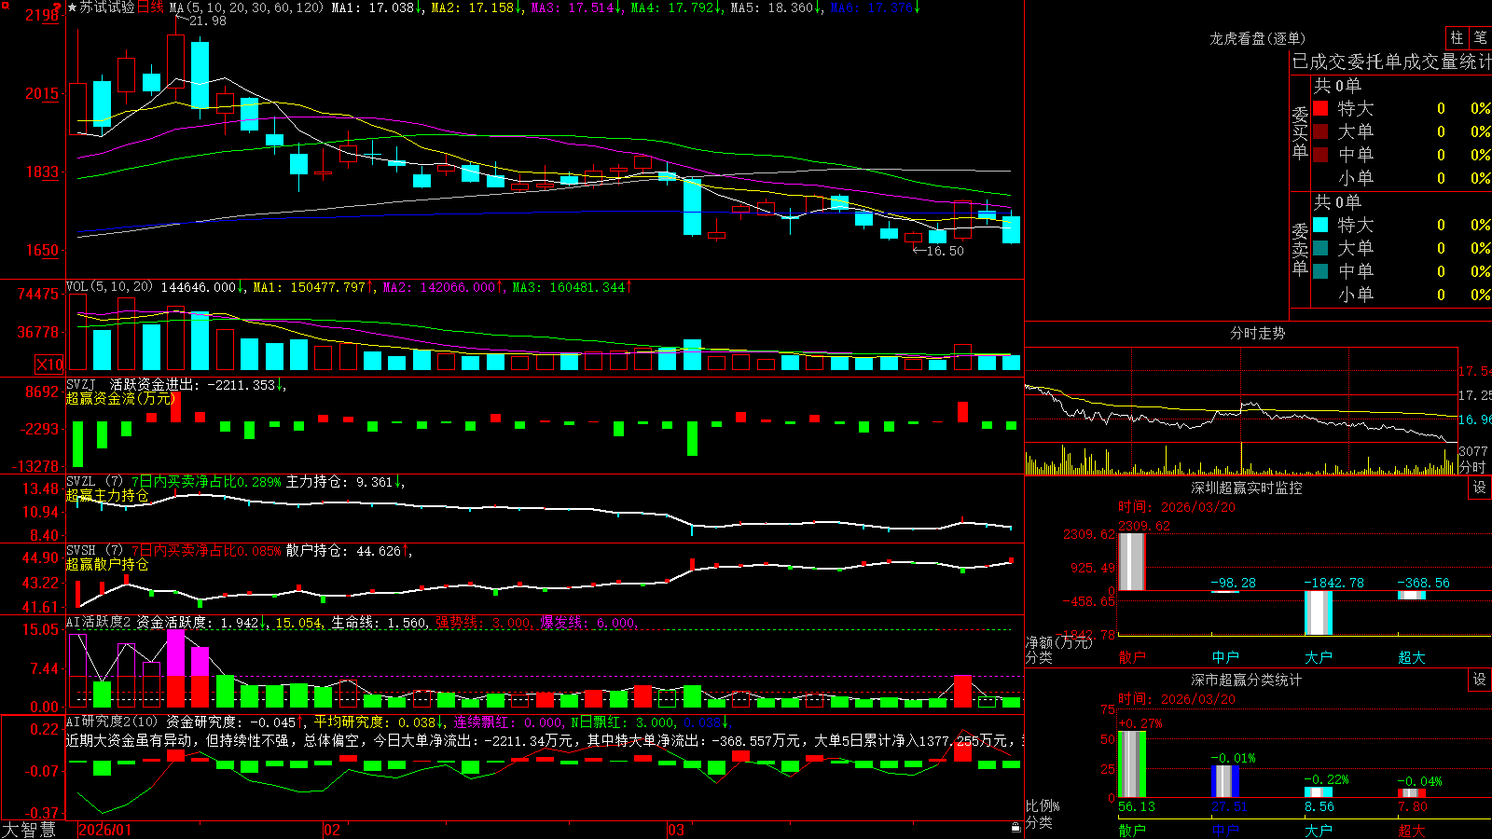Click the -368.56 超大 bar in 实时监控
This screenshot has height=839, width=1492.
1411,595
